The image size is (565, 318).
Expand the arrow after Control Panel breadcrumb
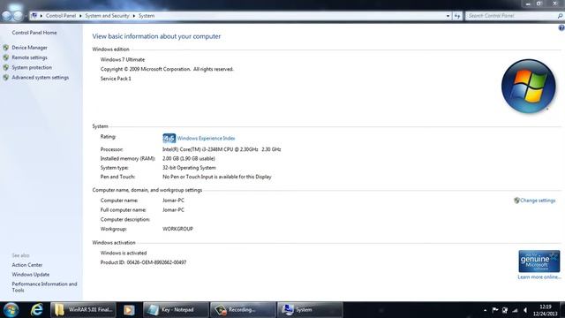pyautogui.click(x=80, y=16)
